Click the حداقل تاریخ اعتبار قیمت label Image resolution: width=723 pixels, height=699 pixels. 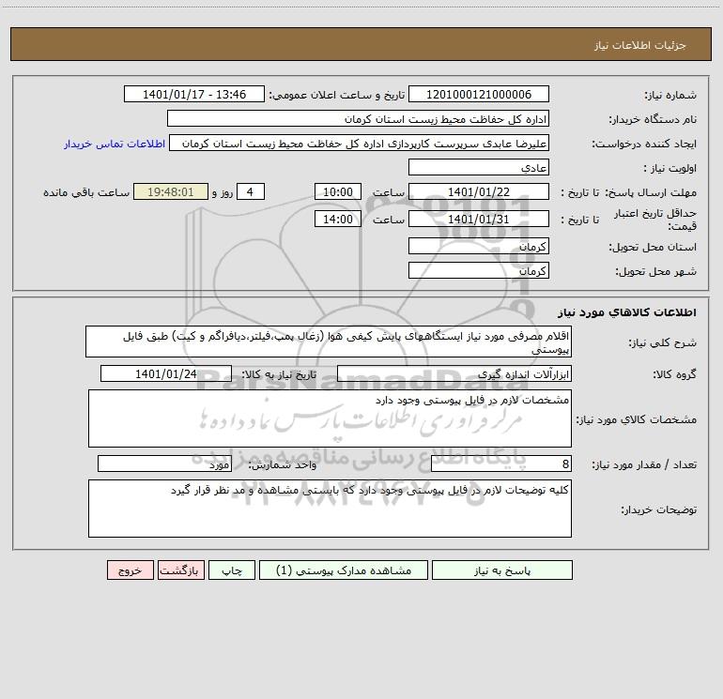point(655,220)
